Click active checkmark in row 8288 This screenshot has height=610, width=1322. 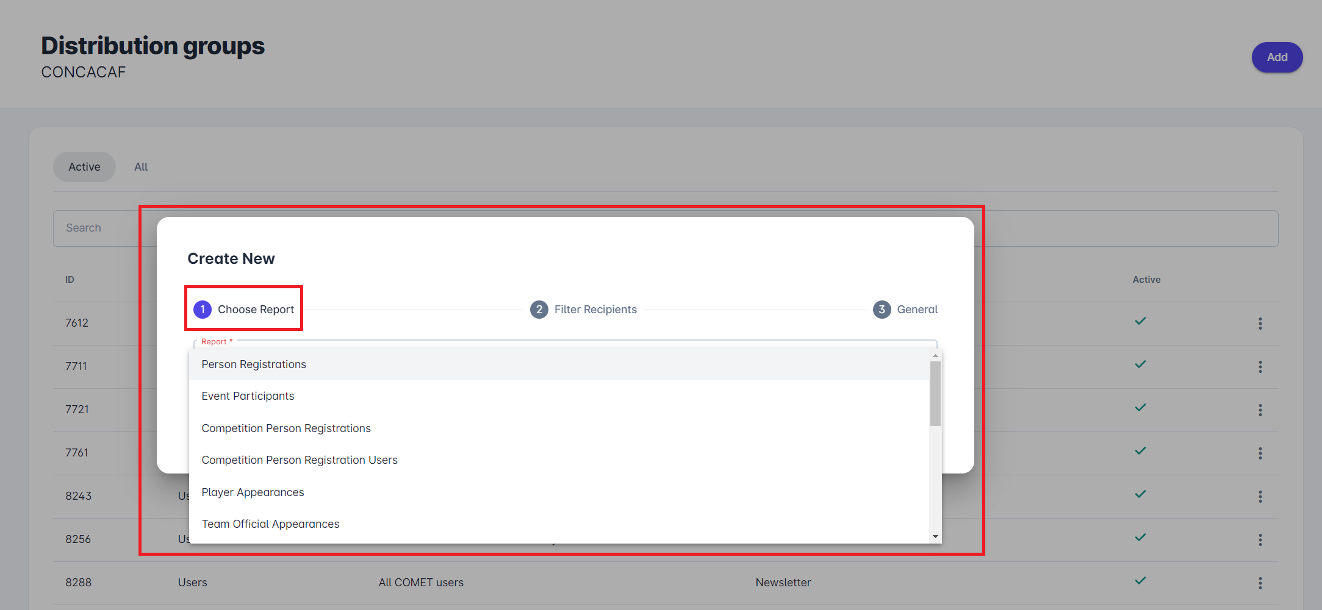tap(1140, 581)
